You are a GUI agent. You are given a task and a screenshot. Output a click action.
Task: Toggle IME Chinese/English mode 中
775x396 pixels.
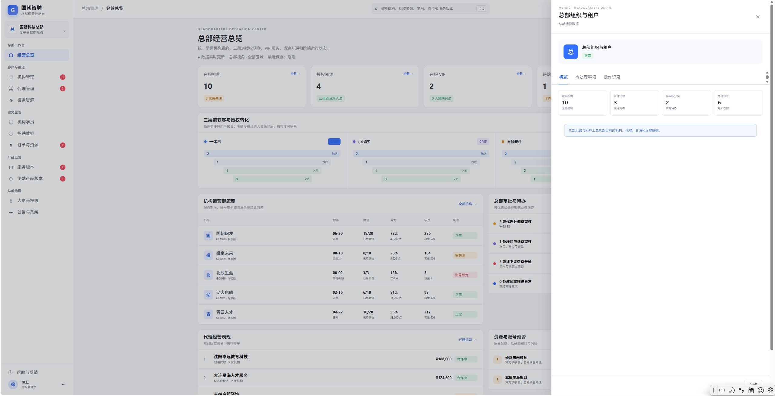coord(722,390)
